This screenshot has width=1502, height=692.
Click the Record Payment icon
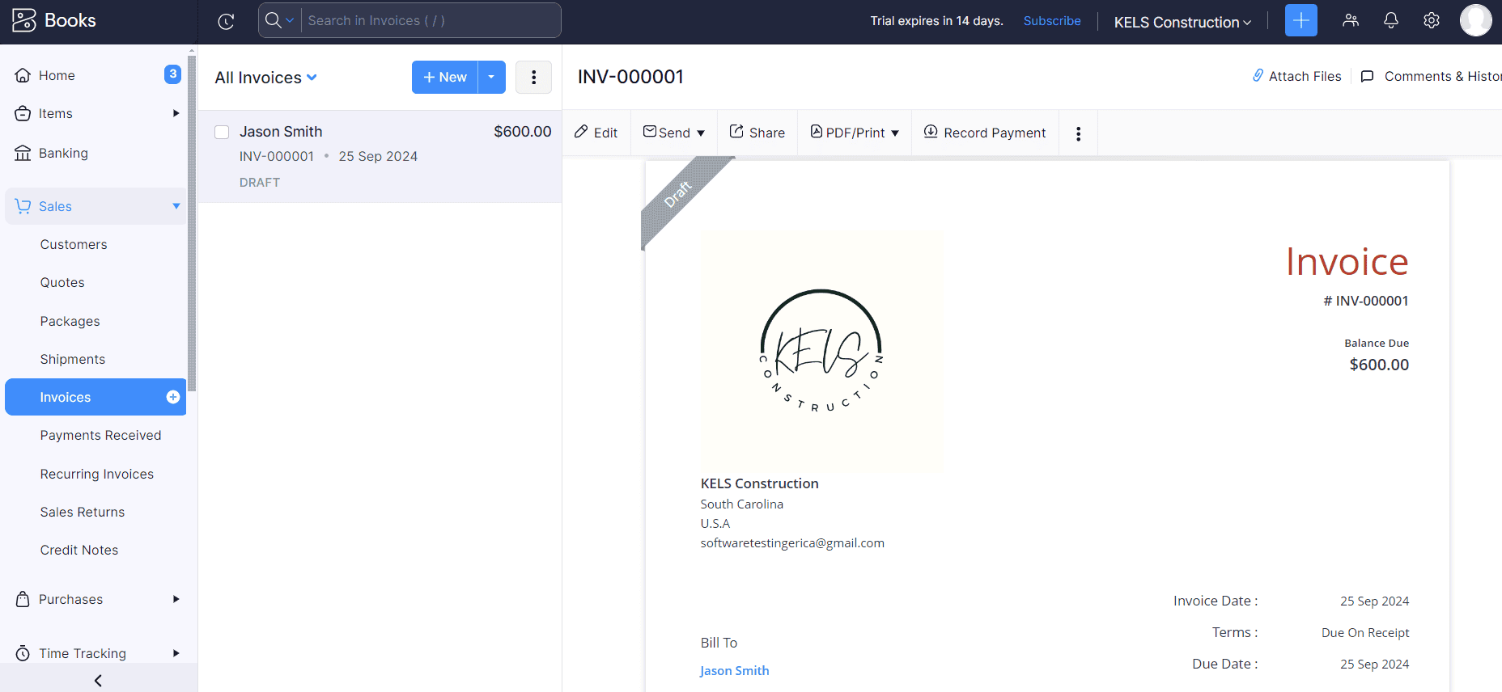pyautogui.click(x=931, y=131)
